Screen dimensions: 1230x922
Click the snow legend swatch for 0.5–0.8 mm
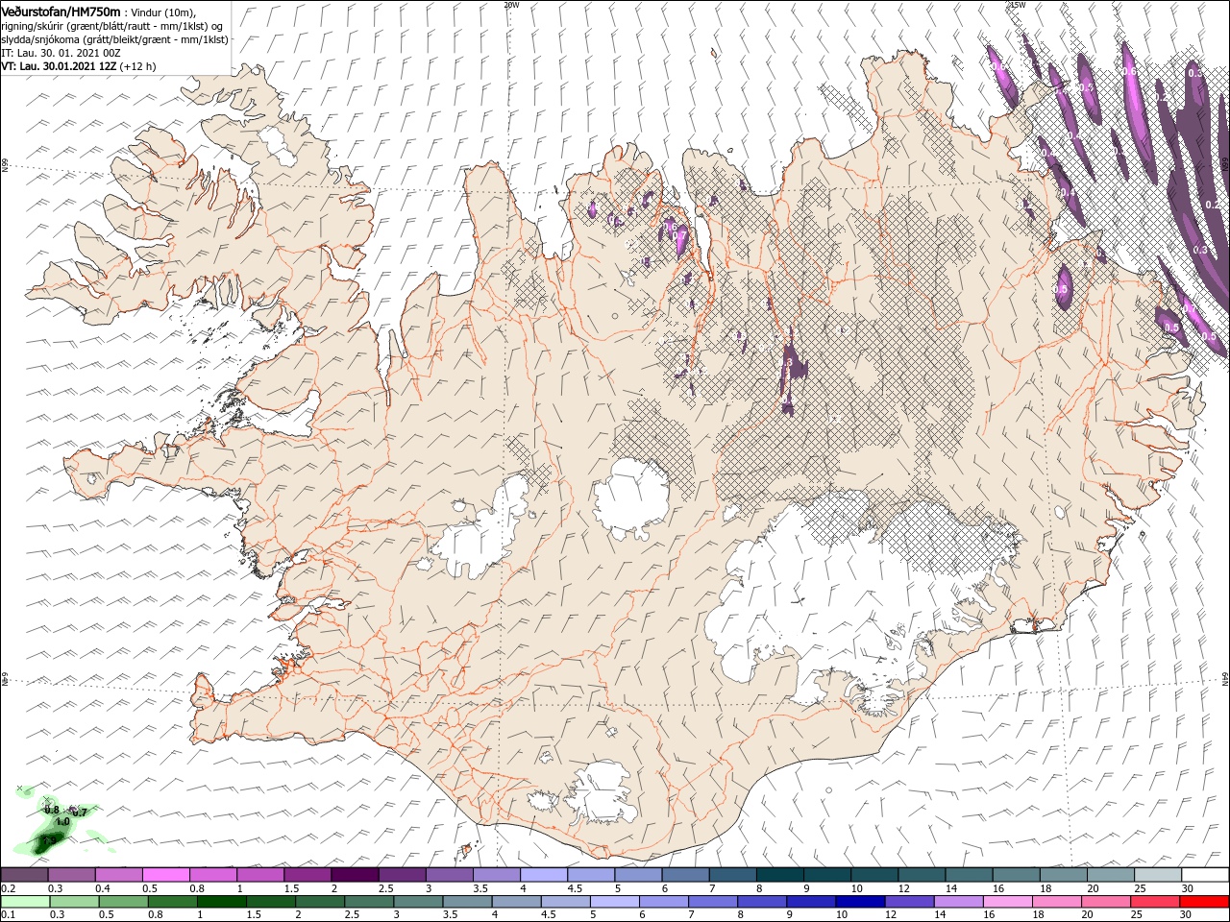point(165,874)
